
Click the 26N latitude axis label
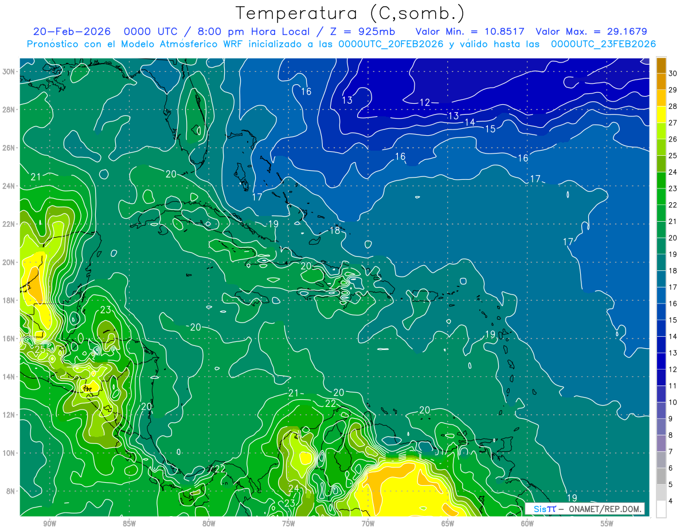(x=9, y=148)
